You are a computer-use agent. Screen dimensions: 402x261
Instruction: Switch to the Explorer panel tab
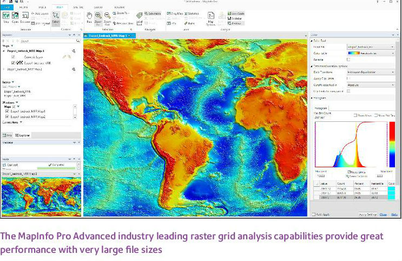point(22,135)
